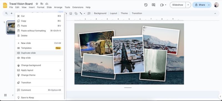Choose Delete from the context menu
The height and width of the screenshot is (101, 222).
39,36
